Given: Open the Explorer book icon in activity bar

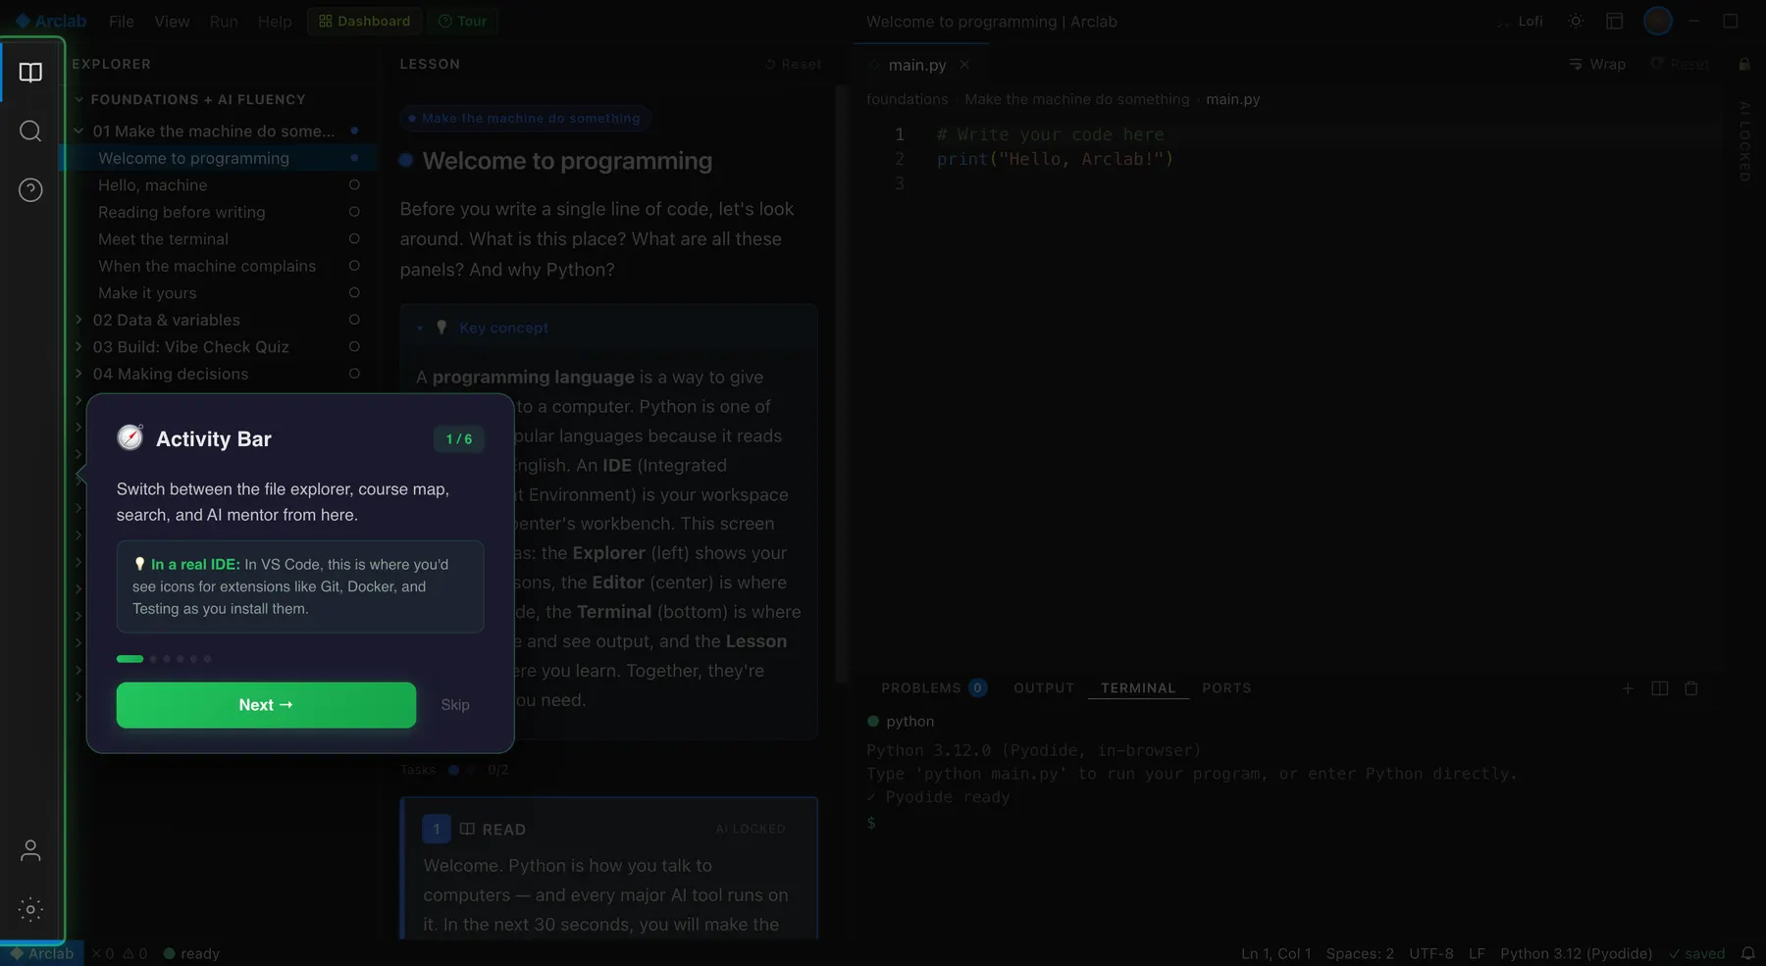Looking at the screenshot, I should tap(30, 73).
